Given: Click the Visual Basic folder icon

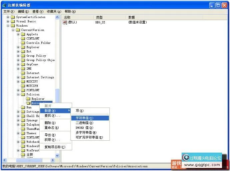Looking at the screenshot, I should [13, 21].
